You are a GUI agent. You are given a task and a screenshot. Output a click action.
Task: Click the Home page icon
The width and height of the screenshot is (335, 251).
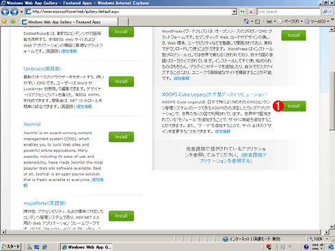246,21
